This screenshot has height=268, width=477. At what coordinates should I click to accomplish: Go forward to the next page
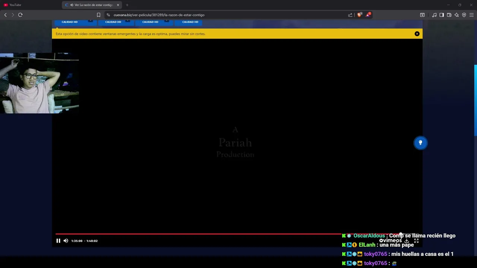click(x=13, y=15)
